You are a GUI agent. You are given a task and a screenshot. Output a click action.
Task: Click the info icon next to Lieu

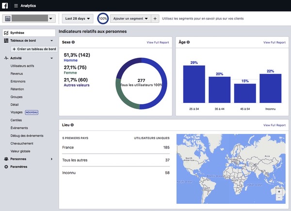pyautogui.click(x=72, y=125)
